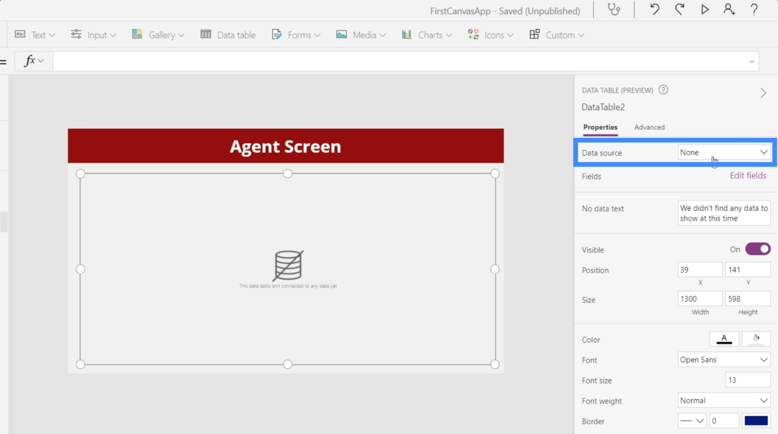Image resolution: width=778 pixels, height=434 pixels.
Task: Click the Width size field
Action: pos(700,299)
